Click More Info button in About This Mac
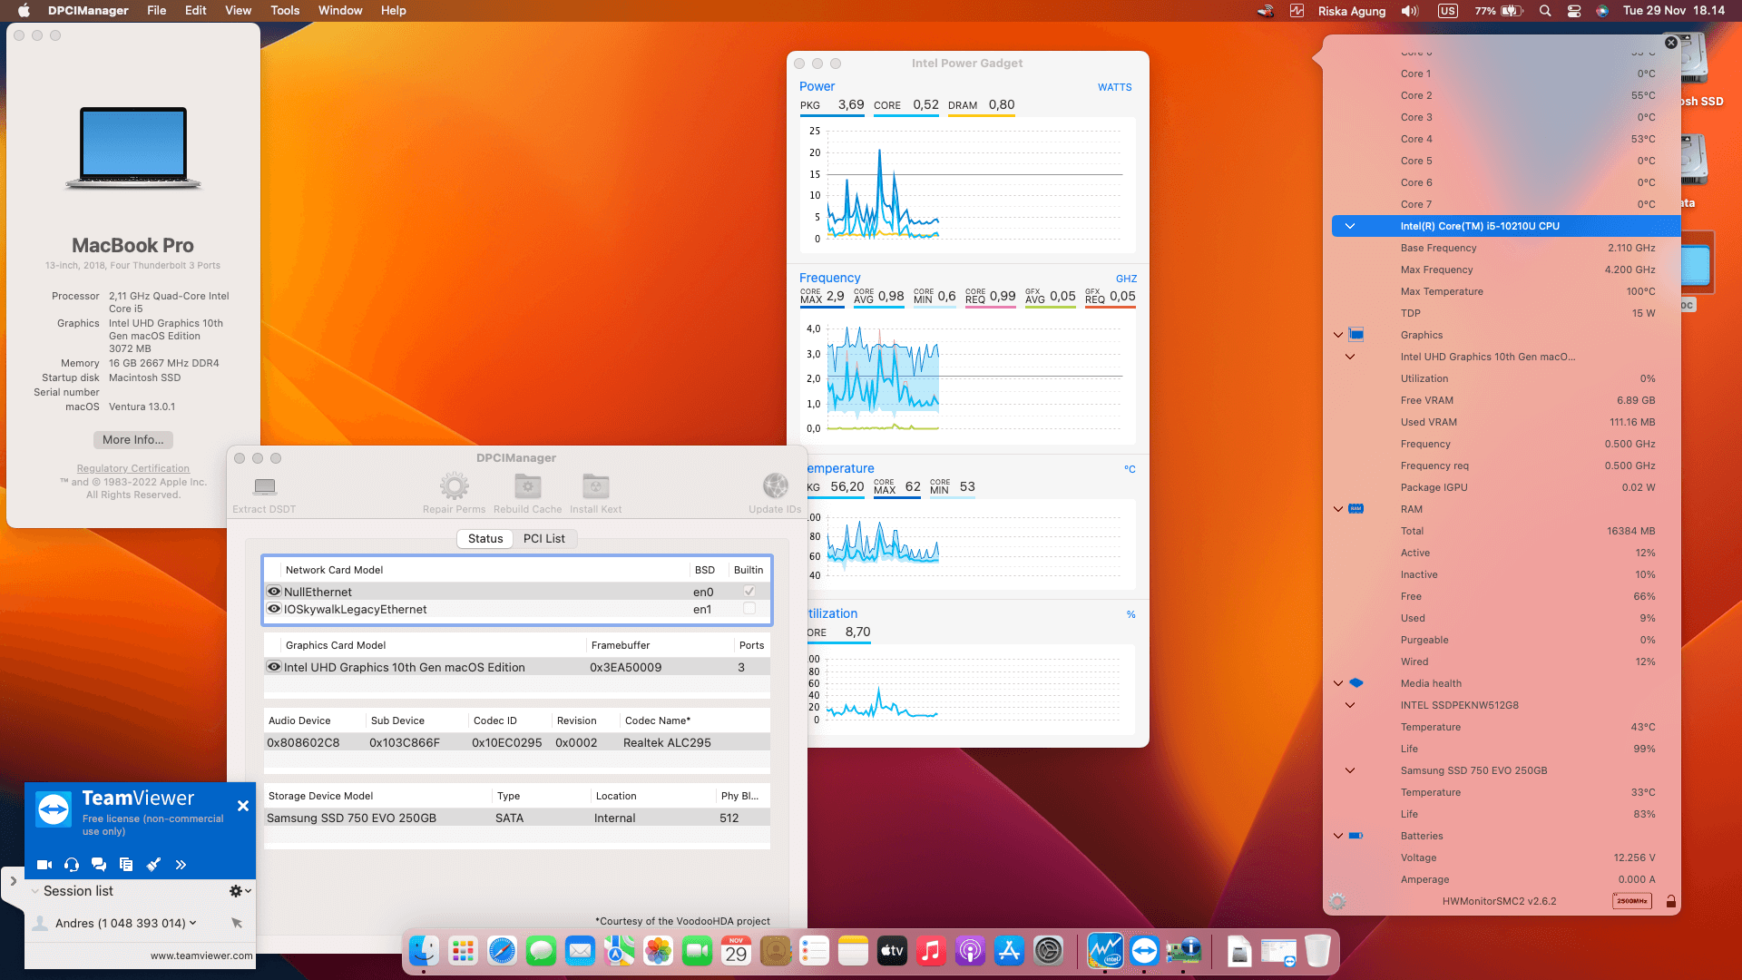This screenshot has height=980, width=1742. tap(133, 439)
